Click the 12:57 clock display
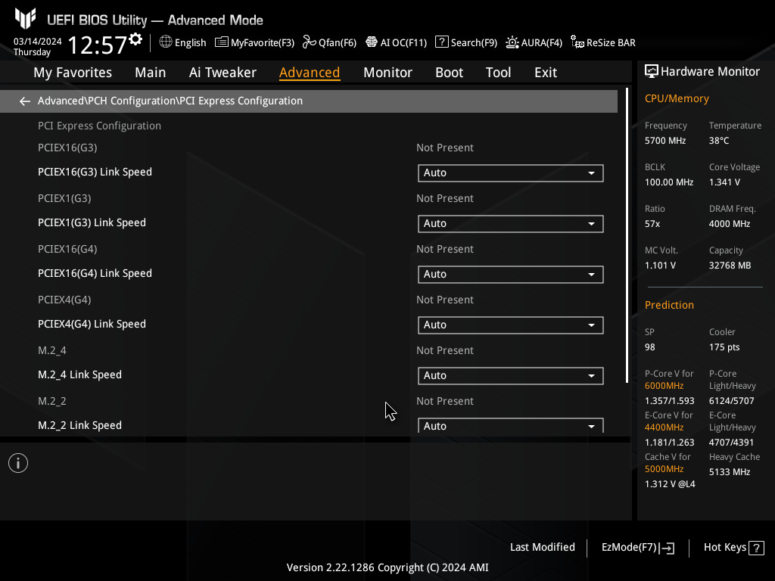The image size is (775, 581). 98,45
